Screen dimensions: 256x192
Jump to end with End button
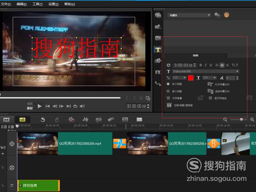(x=69, y=106)
